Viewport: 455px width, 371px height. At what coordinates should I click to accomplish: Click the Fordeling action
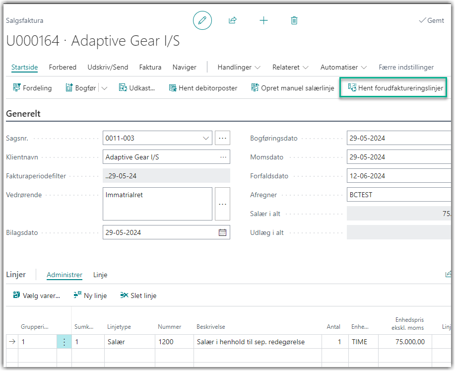(x=32, y=88)
